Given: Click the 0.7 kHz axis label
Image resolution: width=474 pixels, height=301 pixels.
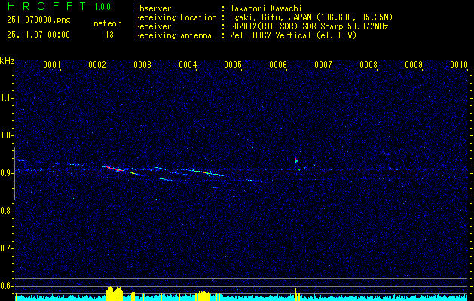Looking at the screenshot, I should [x=5, y=248].
